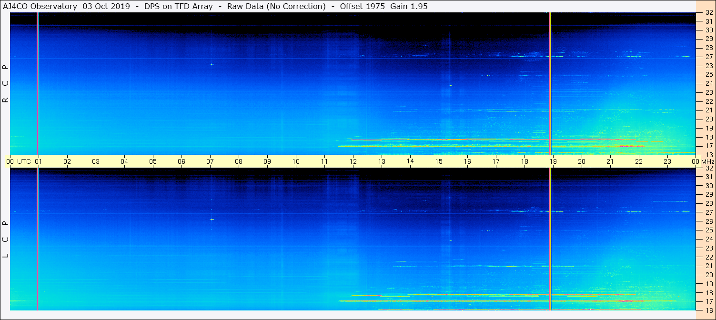Click the 23 hour tick label on time axis
This screenshot has width=716, height=320.
pyautogui.click(x=667, y=161)
